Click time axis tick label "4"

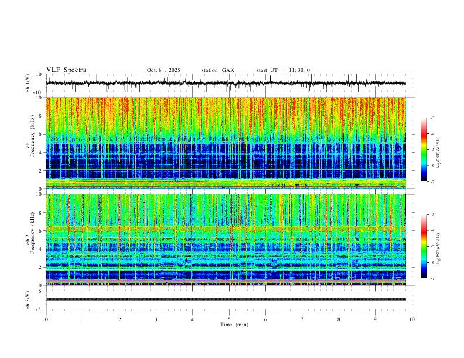tap(193, 319)
